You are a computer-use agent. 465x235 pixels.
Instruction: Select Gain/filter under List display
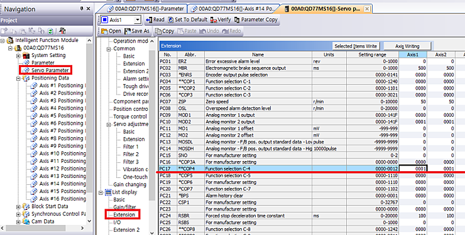tap(124, 207)
